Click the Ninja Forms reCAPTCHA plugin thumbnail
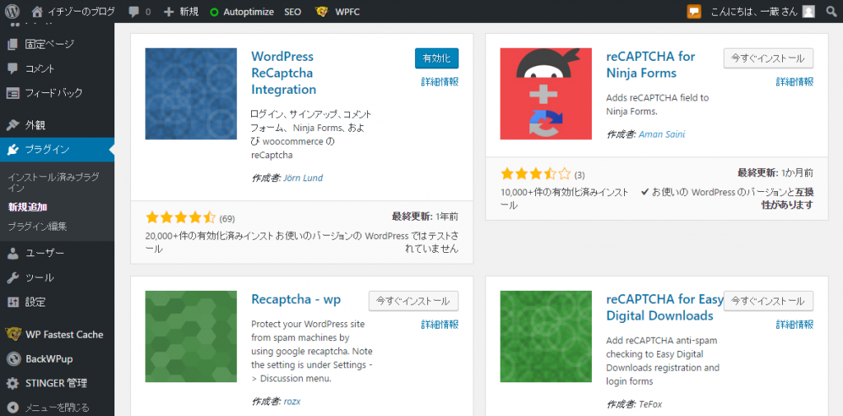The image size is (843, 416). tap(546, 94)
